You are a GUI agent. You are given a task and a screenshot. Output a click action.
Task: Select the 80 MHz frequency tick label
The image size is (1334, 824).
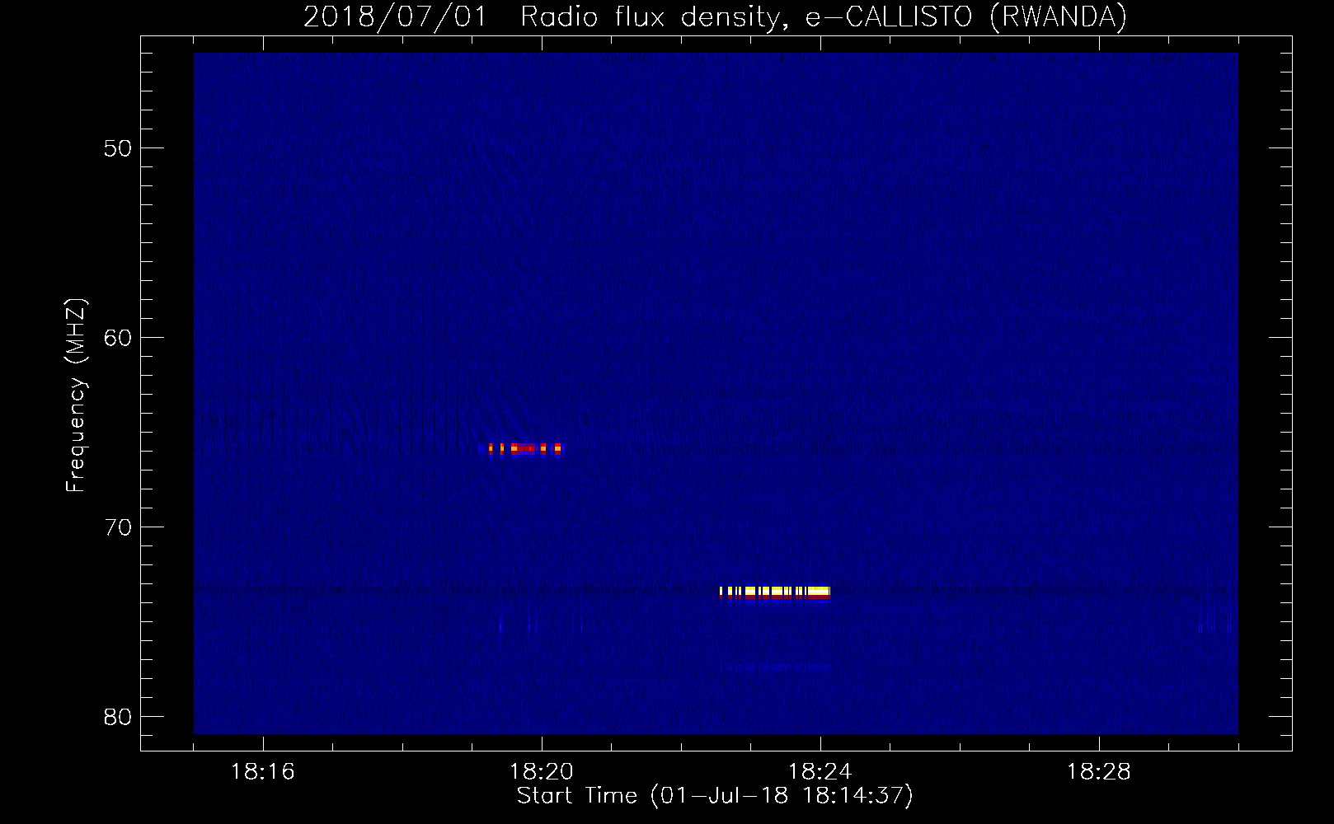[x=118, y=717]
